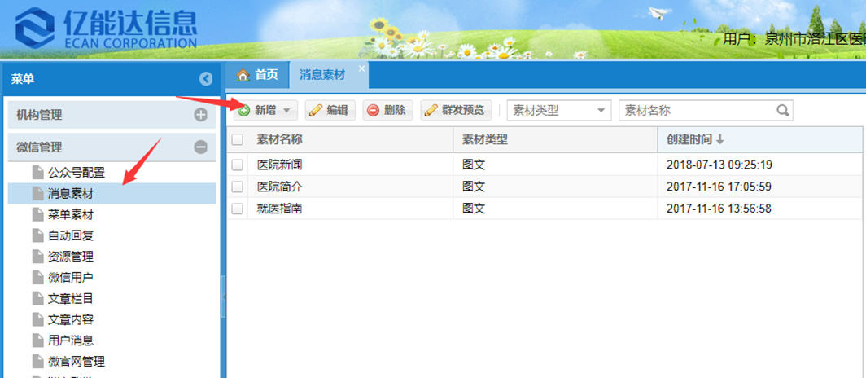The image size is (866, 378).
Task: Collapse the 菜单 sidebar with arrow icon
Action: (x=206, y=79)
